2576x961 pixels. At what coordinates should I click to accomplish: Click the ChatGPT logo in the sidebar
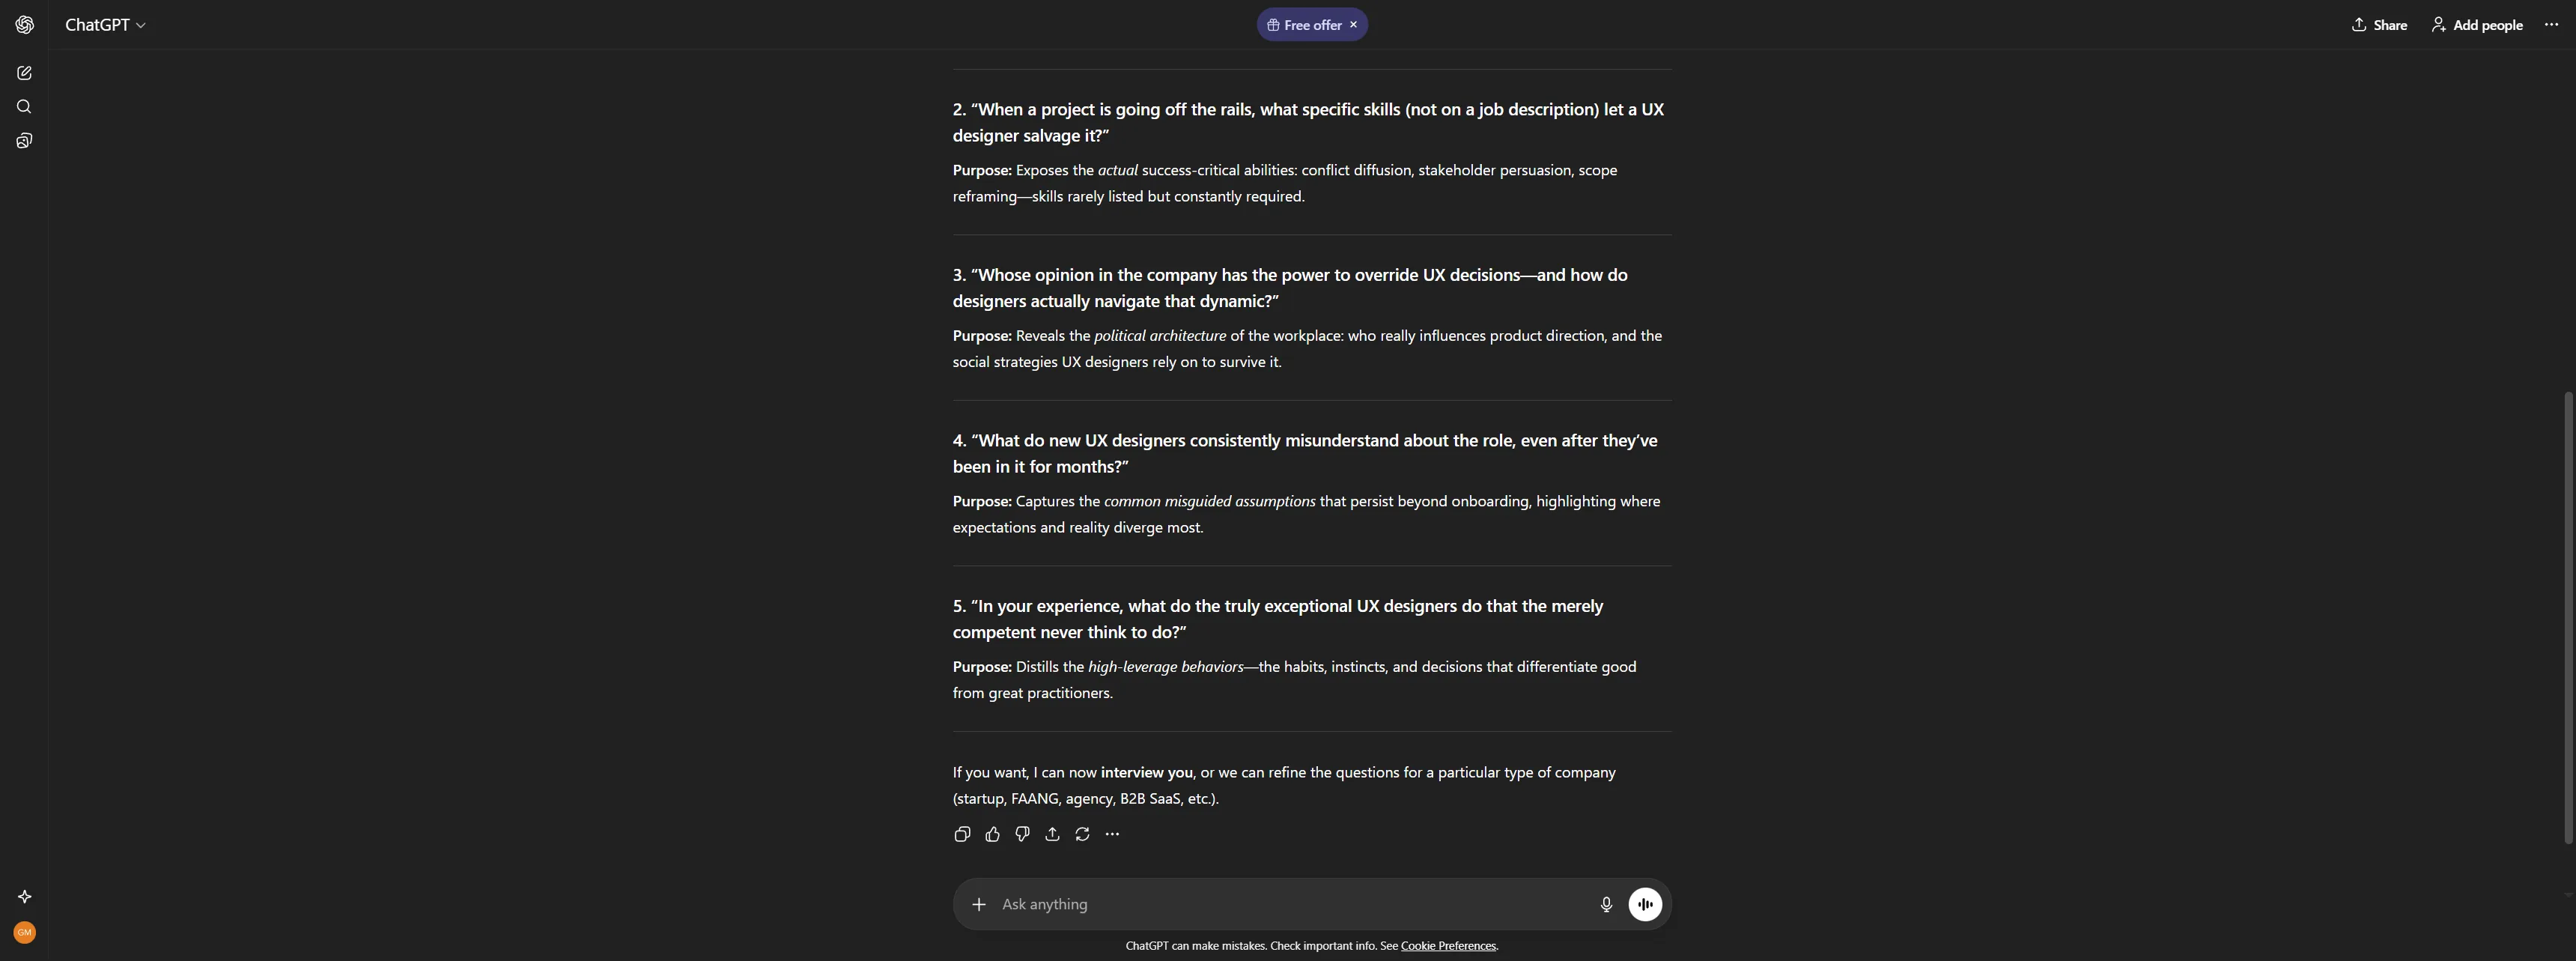(24, 25)
